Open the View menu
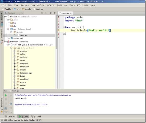Viewport: 146px width, 123px height. click(16, 5)
